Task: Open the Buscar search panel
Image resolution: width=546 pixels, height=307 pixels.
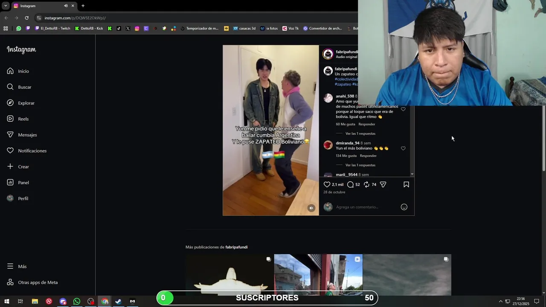Action: (x=19, y=87)
